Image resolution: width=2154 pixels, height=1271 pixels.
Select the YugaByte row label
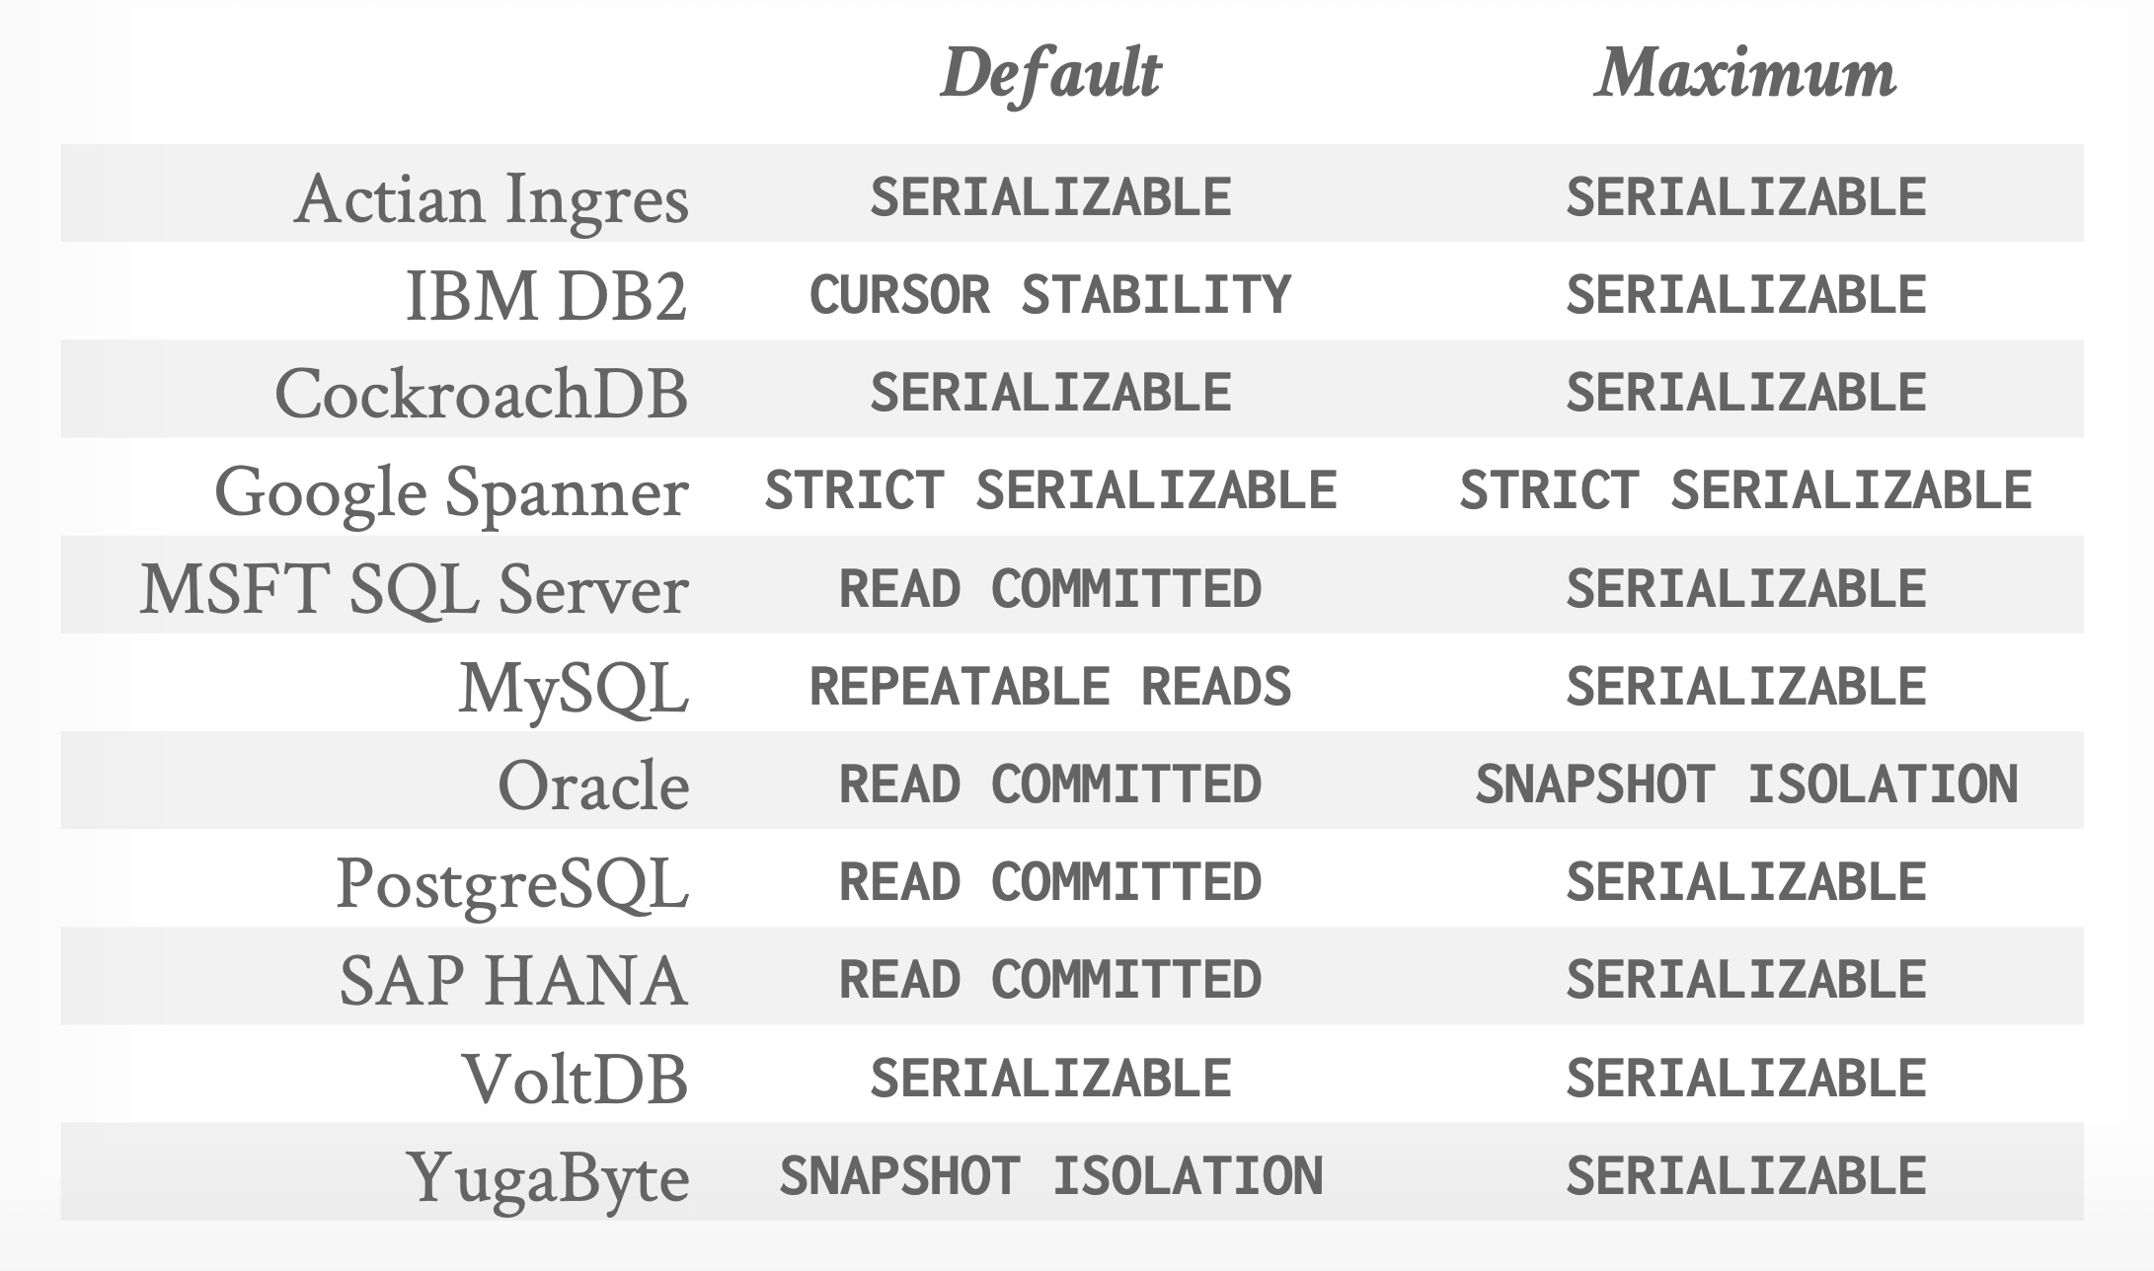coord(548,1175)
